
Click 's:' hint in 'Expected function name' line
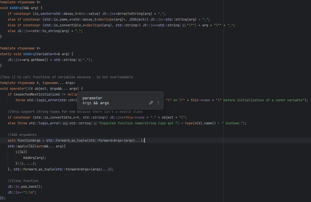pos(95,123)
